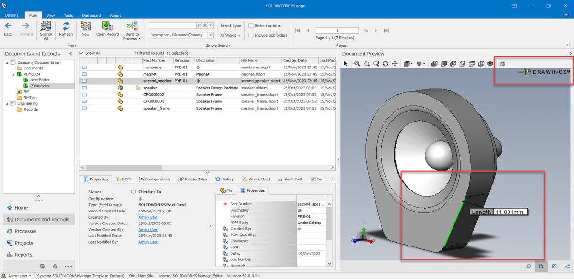This screenshot has width=574, height=279.
Task: Tick the checkbox on the second_speaker row
Action: (84, 81)
